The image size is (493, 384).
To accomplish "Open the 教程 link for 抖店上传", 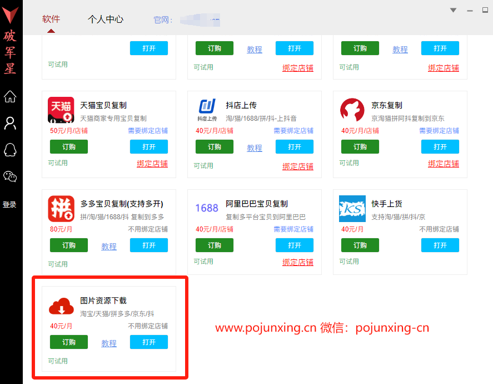I will coord(255,148).
